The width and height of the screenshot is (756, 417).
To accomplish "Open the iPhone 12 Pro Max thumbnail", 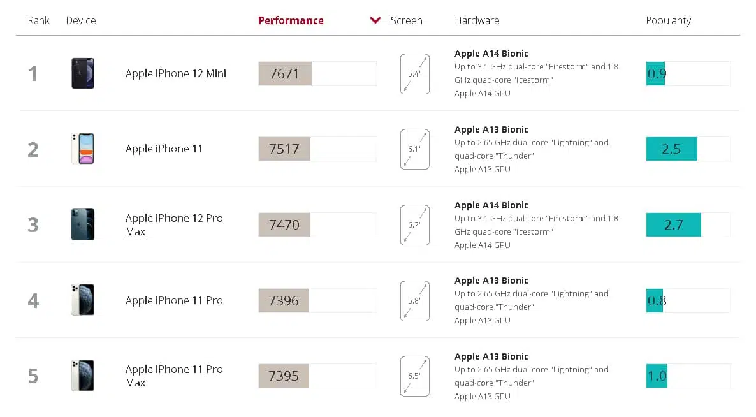I will (x=83, y=224).
